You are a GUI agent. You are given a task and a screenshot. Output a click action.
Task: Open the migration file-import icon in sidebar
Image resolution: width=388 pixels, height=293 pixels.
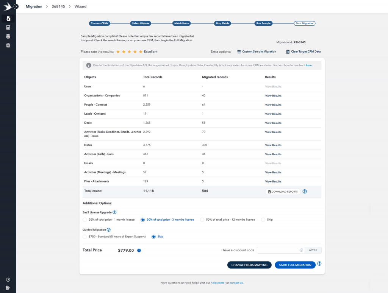click(8, 19)
